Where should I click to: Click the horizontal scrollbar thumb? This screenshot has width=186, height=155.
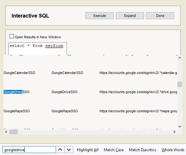click(x=14, y=132)
